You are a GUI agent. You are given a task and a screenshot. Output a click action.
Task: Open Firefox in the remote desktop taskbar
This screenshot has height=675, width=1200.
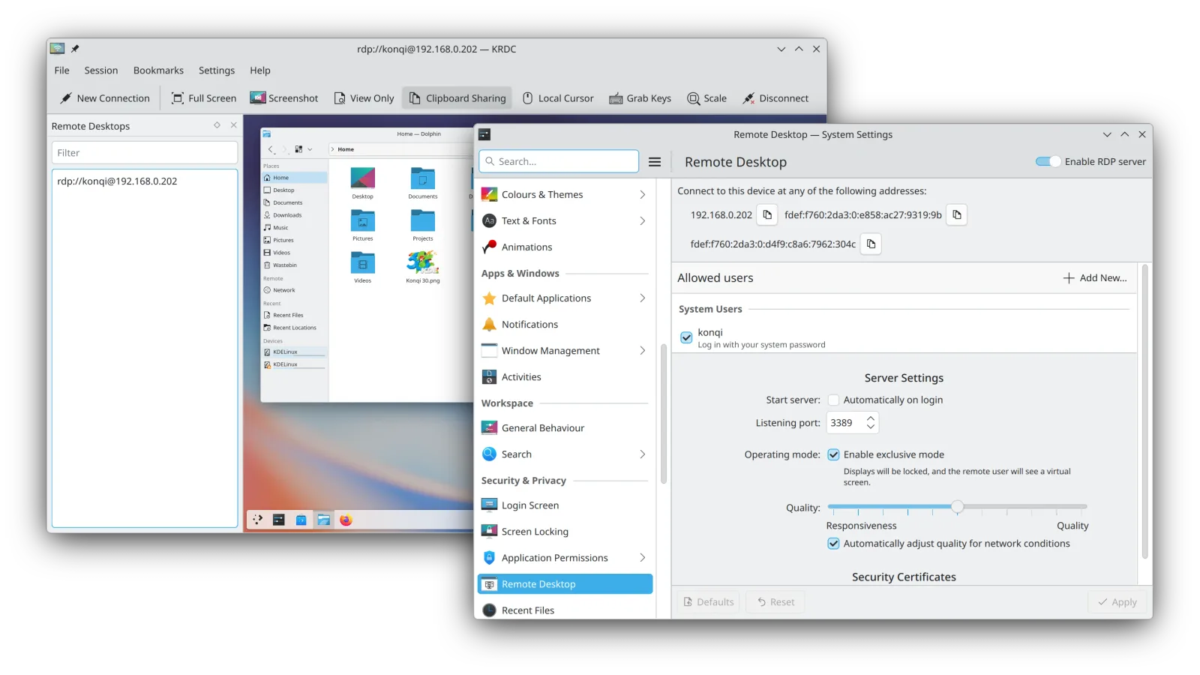tap(346, 520)
